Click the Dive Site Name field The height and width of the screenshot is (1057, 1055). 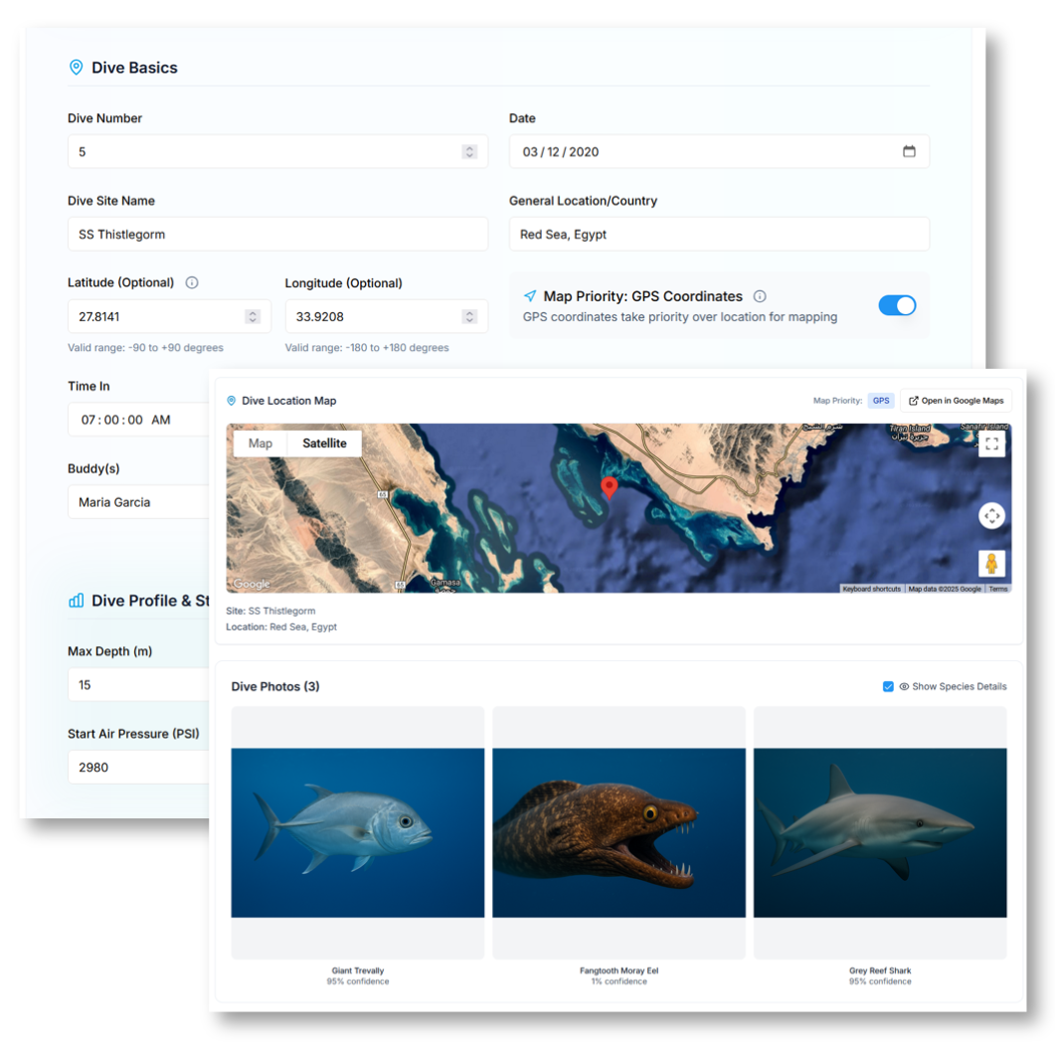point(277,234)
